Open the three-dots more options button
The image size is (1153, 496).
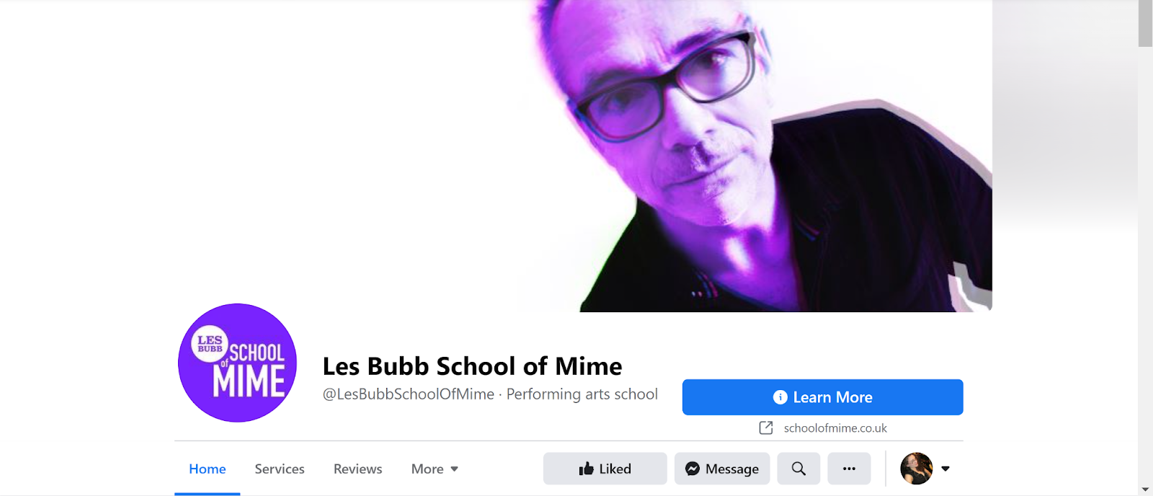[849, 469]
